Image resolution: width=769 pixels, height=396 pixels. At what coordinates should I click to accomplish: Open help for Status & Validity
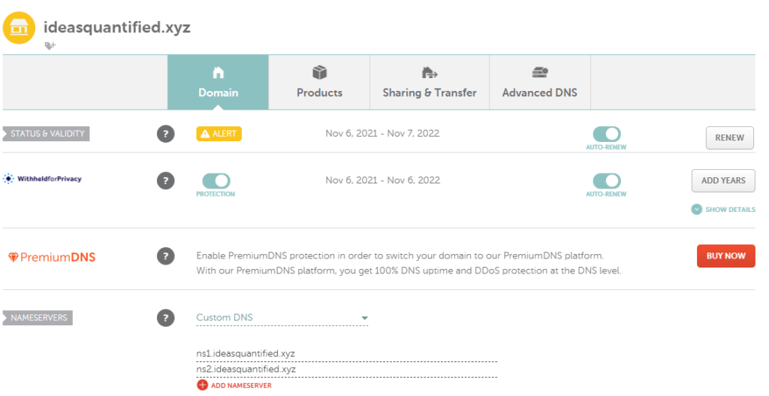(x=166, y=134)
